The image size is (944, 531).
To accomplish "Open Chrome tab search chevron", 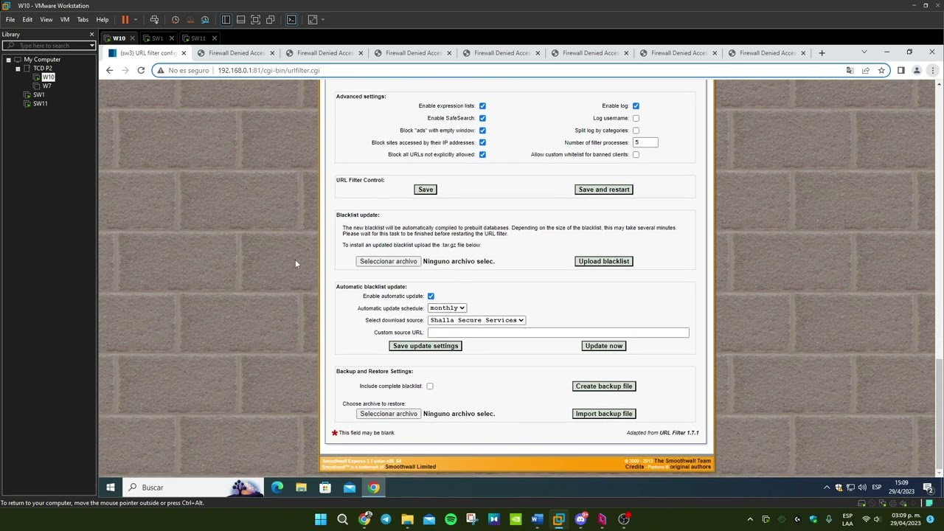I will [864, 52].
